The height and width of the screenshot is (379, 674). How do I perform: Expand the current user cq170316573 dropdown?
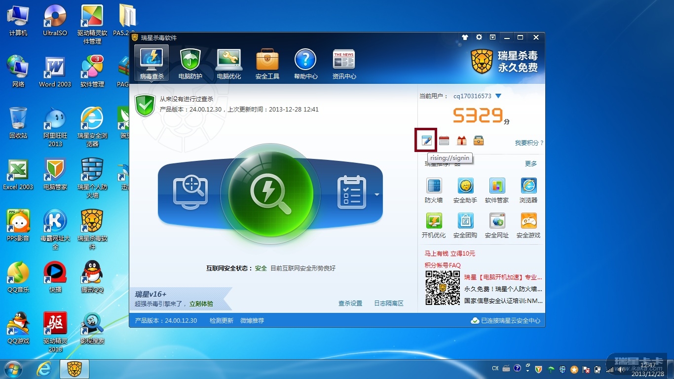[498, 96]
